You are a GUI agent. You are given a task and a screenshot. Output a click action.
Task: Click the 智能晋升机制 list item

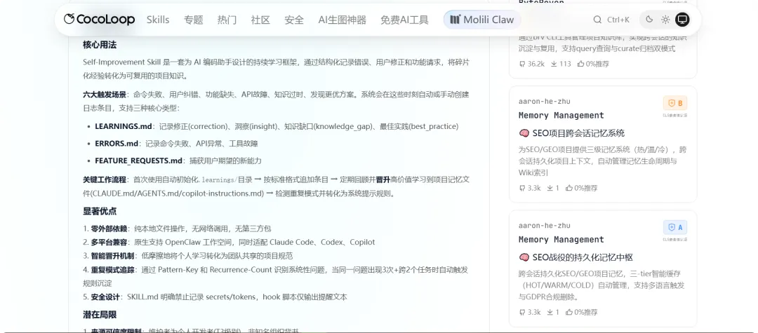click(x=187, y=256)
